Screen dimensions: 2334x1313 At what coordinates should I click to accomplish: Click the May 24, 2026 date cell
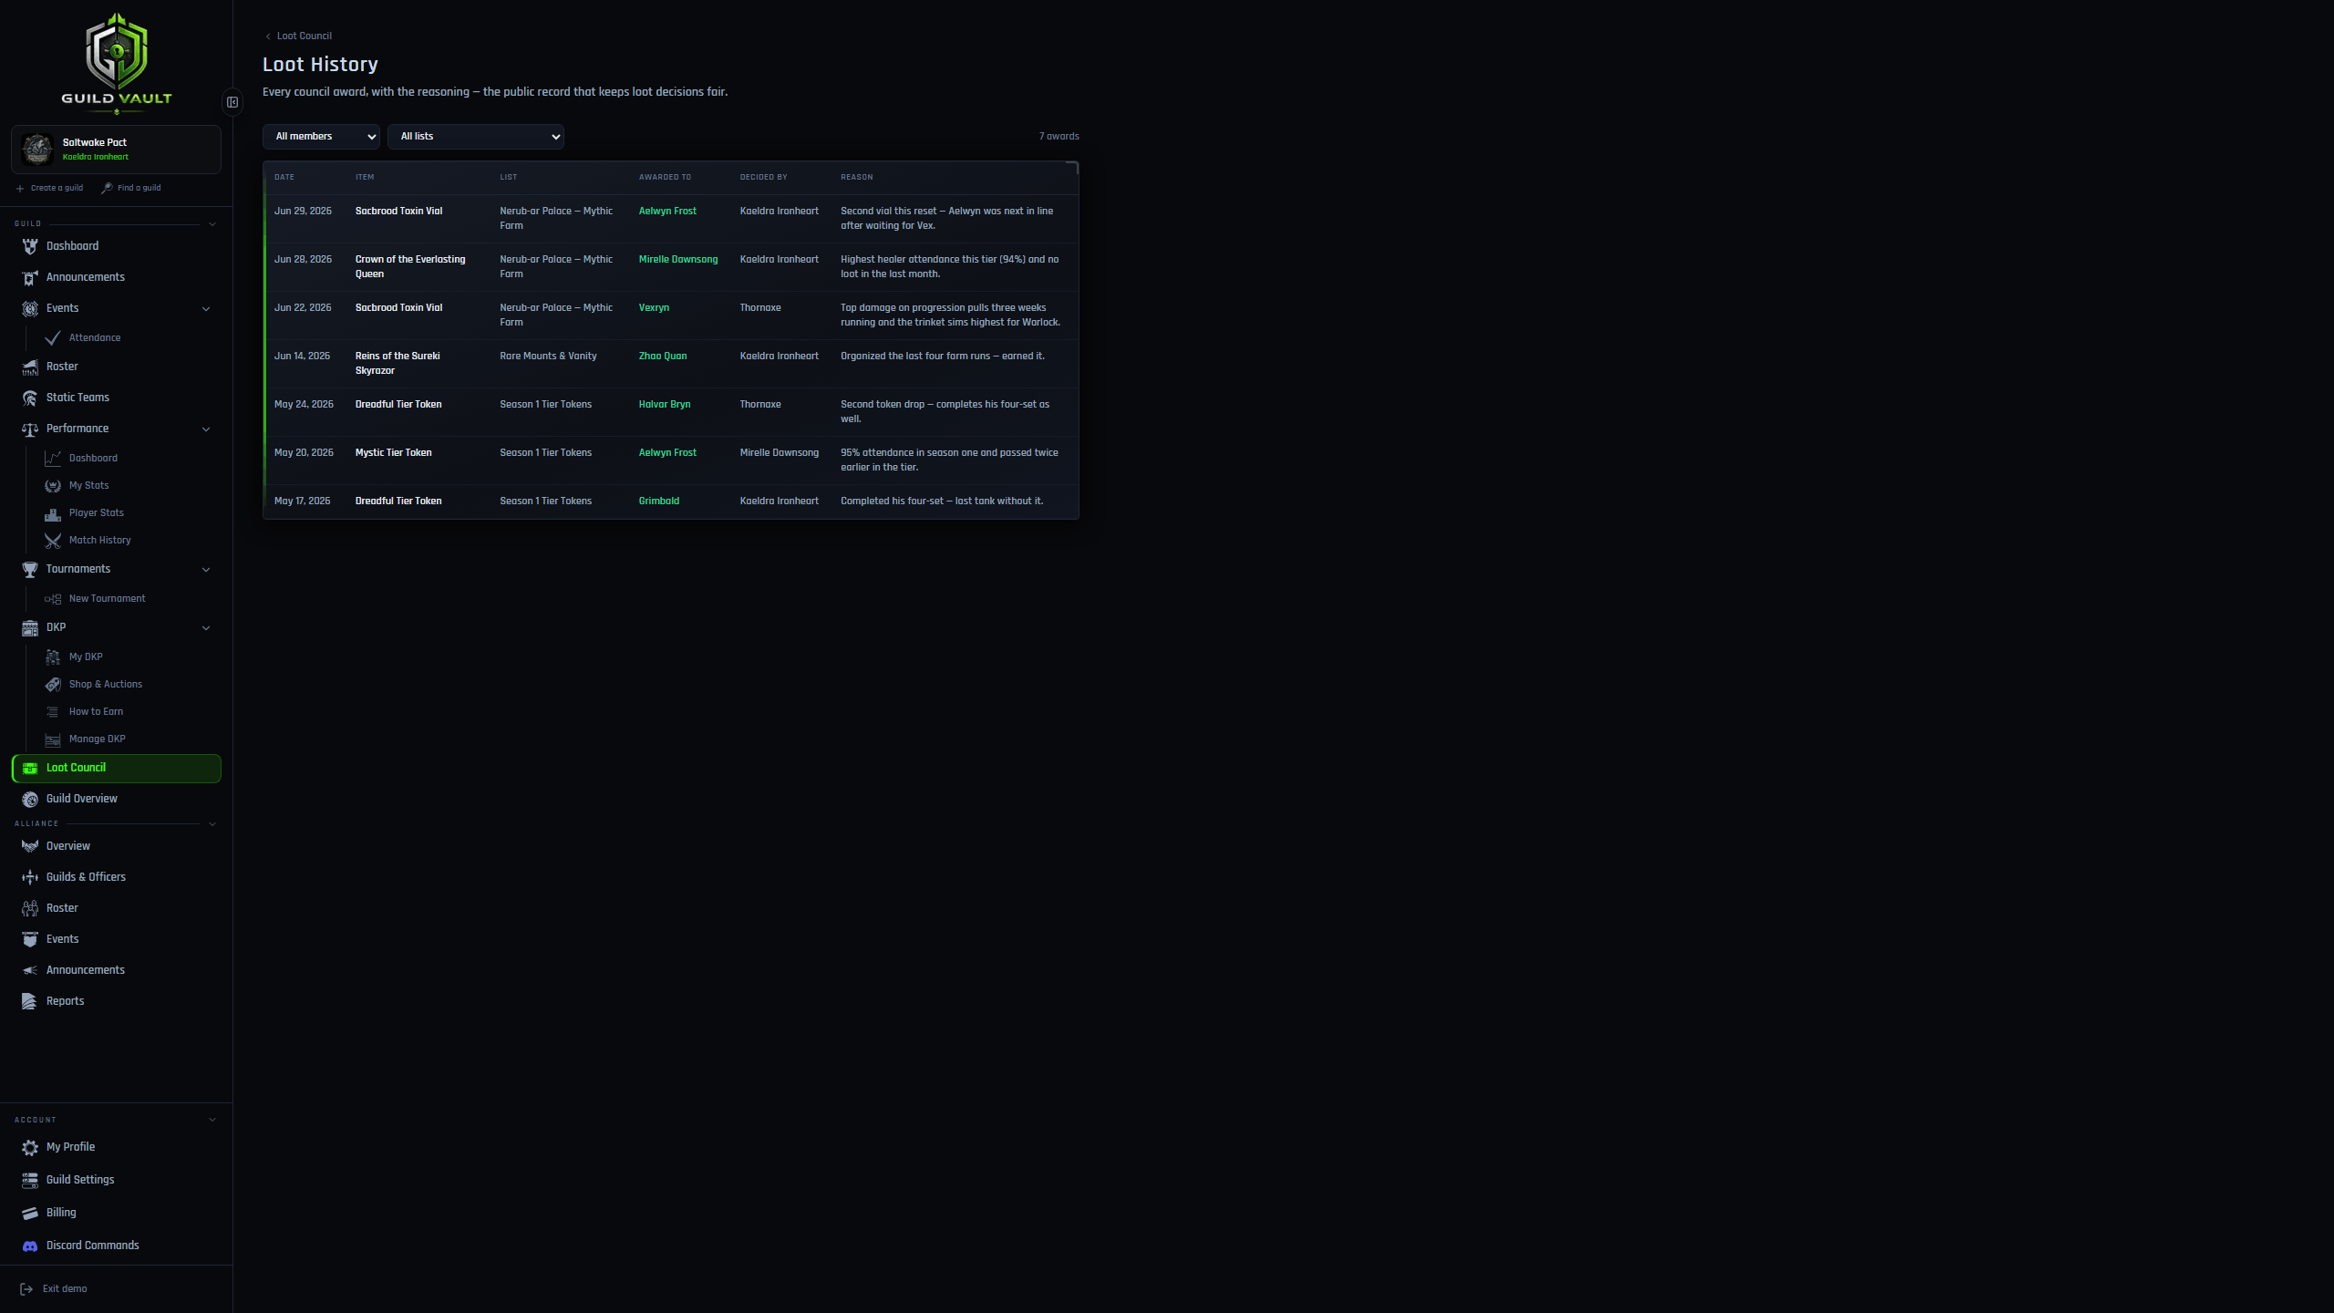click(x=304, y=405)
